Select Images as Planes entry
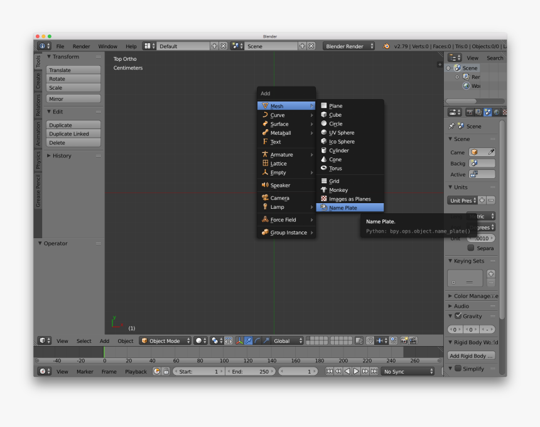The width and height of the screenshot is (540, 427). coord(350,199)
